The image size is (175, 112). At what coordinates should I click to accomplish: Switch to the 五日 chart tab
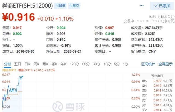pyautogui.click(x=17, y=64)
